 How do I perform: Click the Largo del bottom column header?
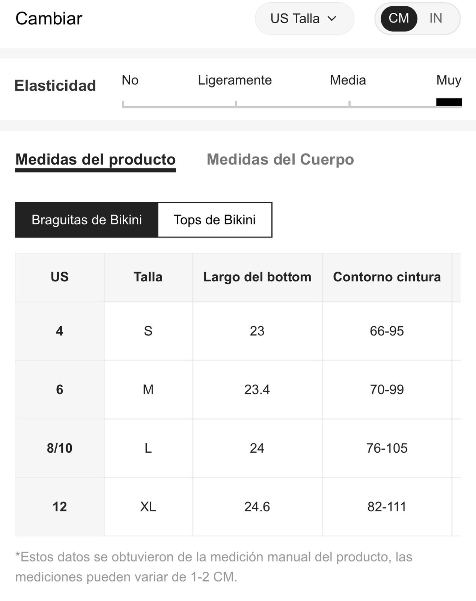tap(258, 277)
